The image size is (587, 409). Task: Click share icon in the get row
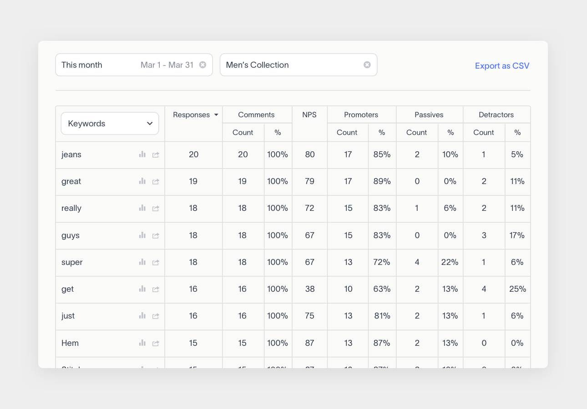tap(156, 289)
